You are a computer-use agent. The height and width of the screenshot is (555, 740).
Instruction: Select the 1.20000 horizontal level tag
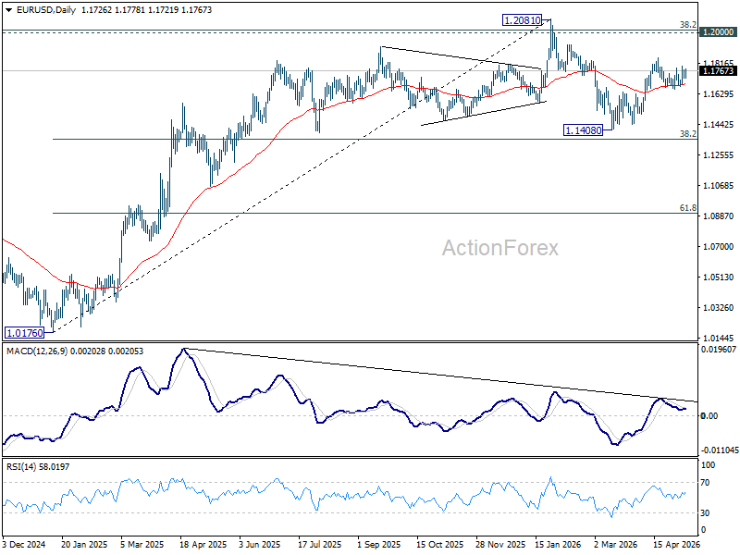[719, 32]
